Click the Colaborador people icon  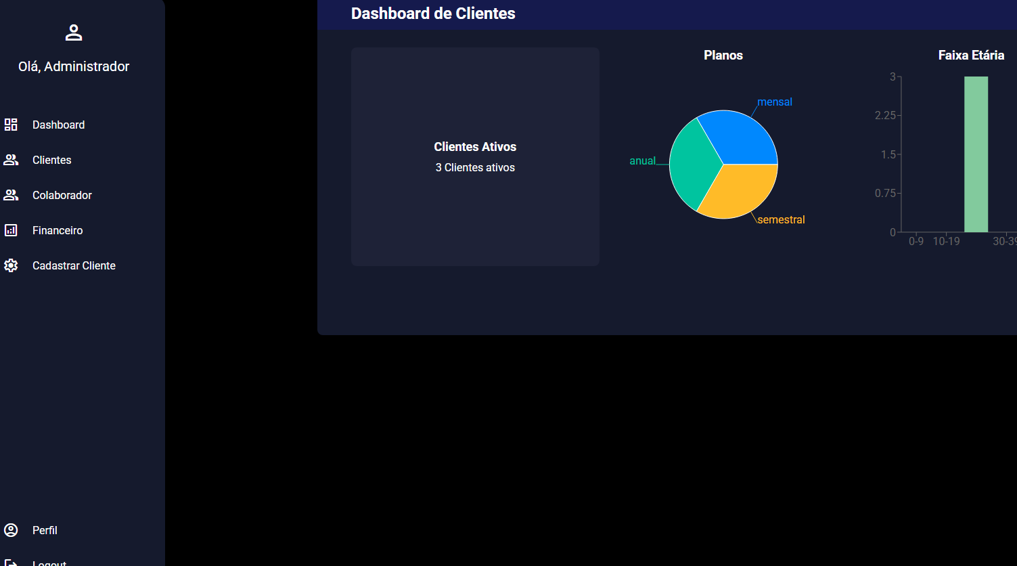click(11, 195)
